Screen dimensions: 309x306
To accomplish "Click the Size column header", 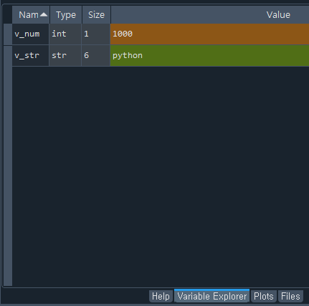I will [96, 15].
